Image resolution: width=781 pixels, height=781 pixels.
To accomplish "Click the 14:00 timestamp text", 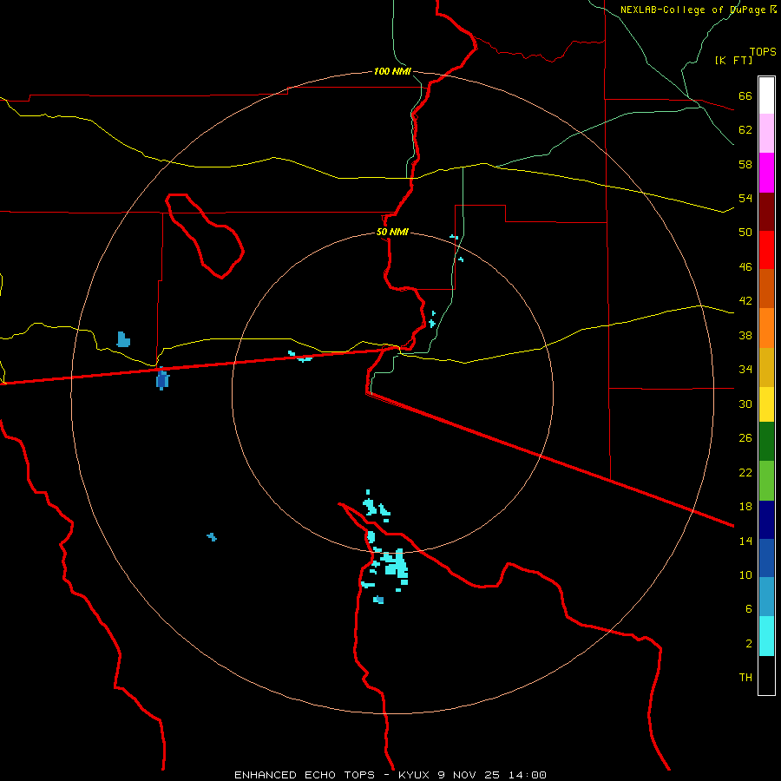I will [528, 775].
